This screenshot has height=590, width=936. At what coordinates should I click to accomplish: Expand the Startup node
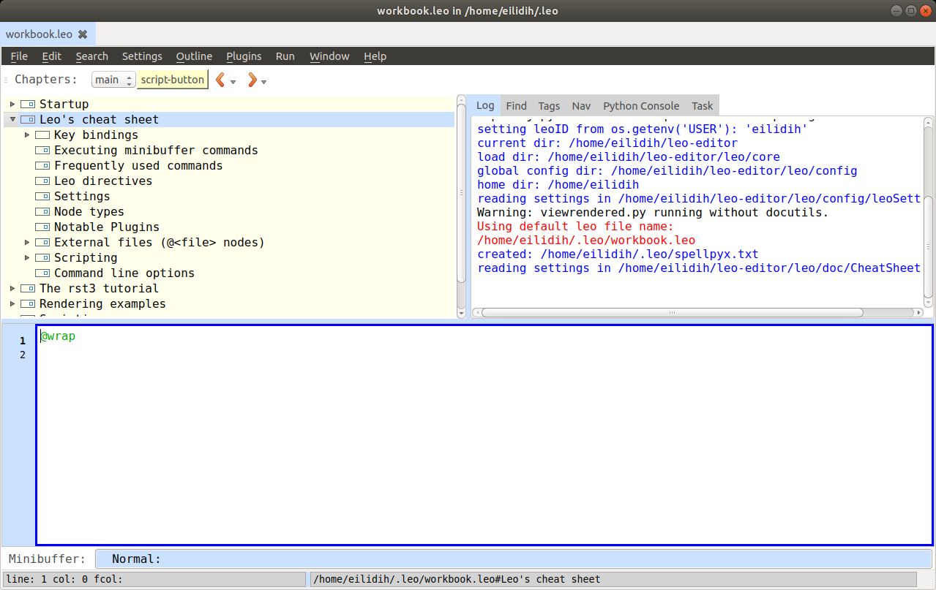coord(12,105)
